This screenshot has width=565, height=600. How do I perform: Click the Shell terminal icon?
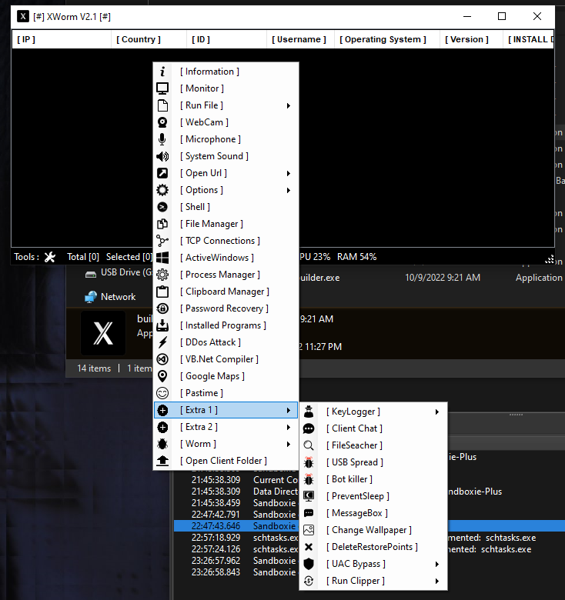[x=162, y=207]
